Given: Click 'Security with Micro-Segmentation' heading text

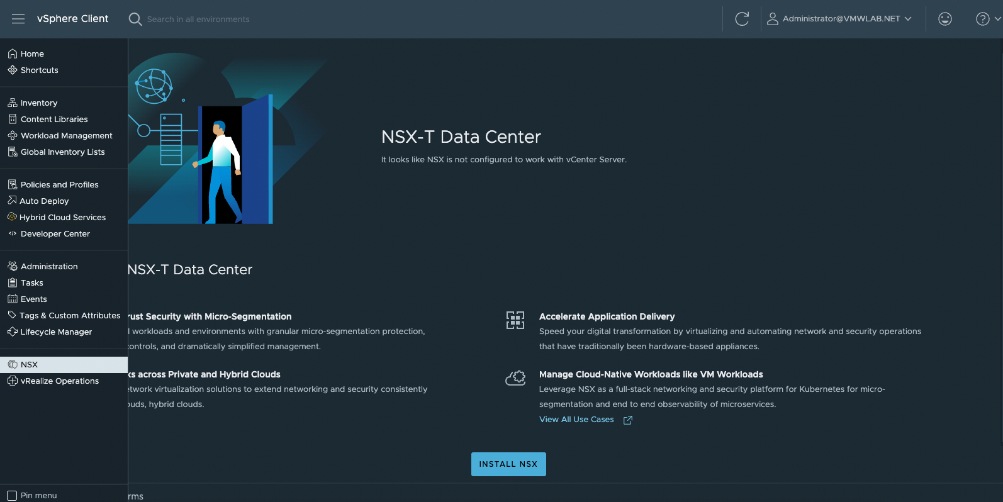Looking at the screenshot, I should tap(218, 316).
